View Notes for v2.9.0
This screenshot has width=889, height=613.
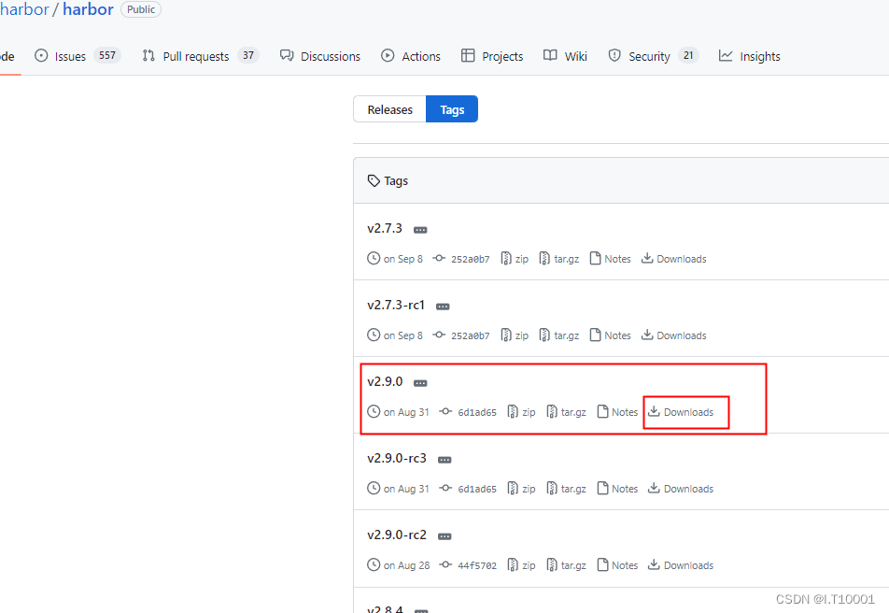click(617, 412)
